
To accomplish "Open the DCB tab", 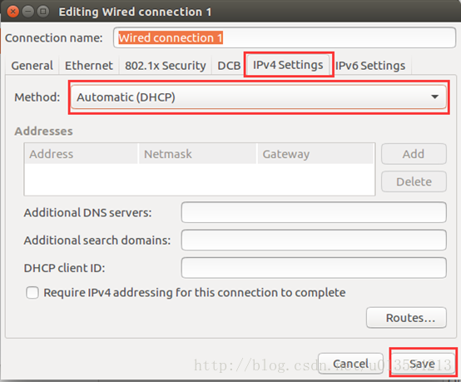I will [x=229, y=65].
